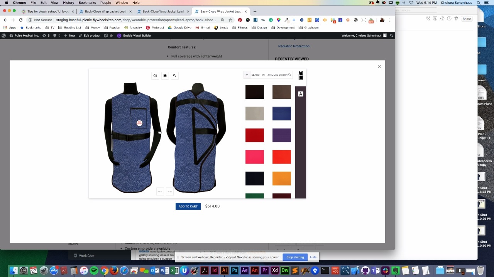Pick the purple binding swatch
The height and width of the screenshot is (277, 494).
coord(282,135)
